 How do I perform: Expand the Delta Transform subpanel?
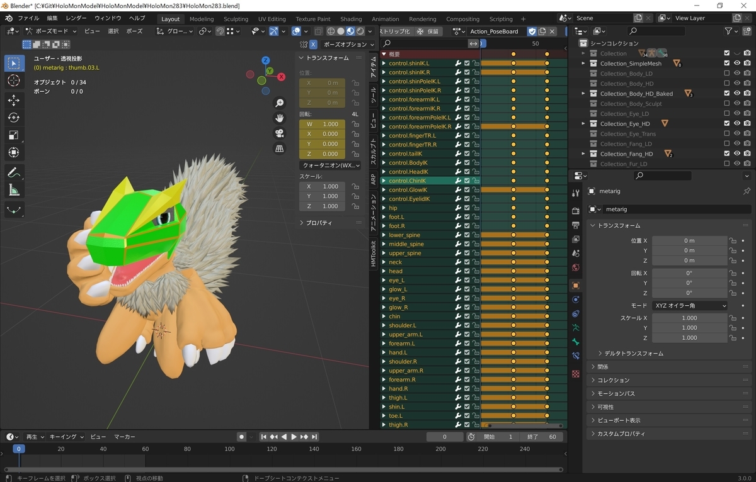[633, 354]
